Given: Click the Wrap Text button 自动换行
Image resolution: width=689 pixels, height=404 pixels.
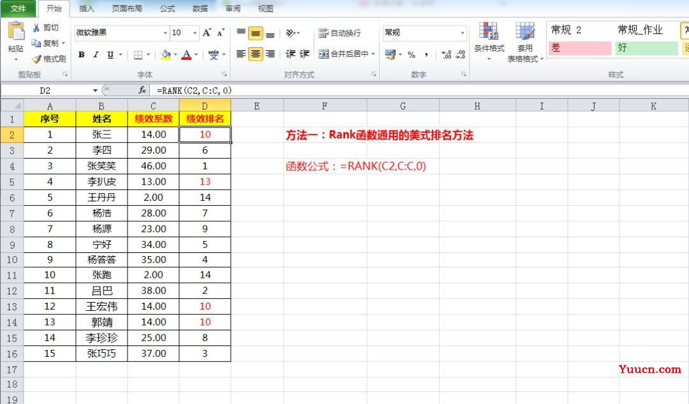Looking at the screenshot, I should (x=339, y=33).
